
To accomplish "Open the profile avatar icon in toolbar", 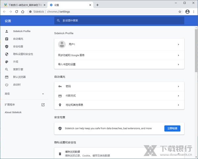I will (x=187, y=12).
